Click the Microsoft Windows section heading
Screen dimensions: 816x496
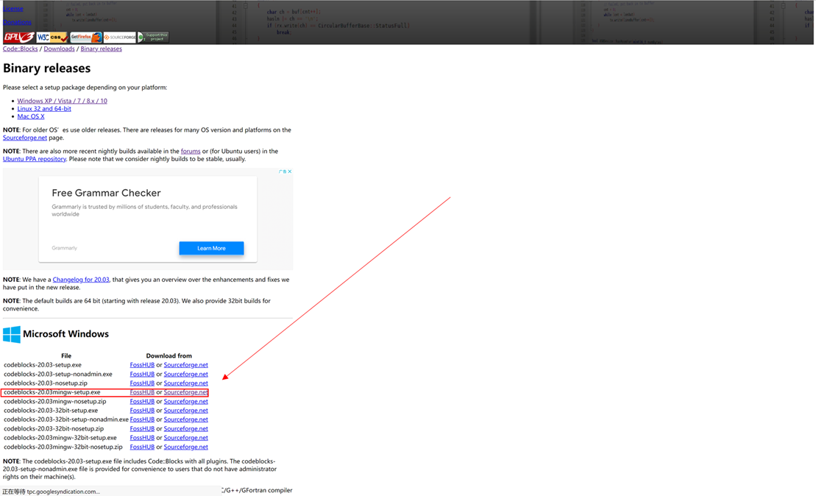pos(65,334)
